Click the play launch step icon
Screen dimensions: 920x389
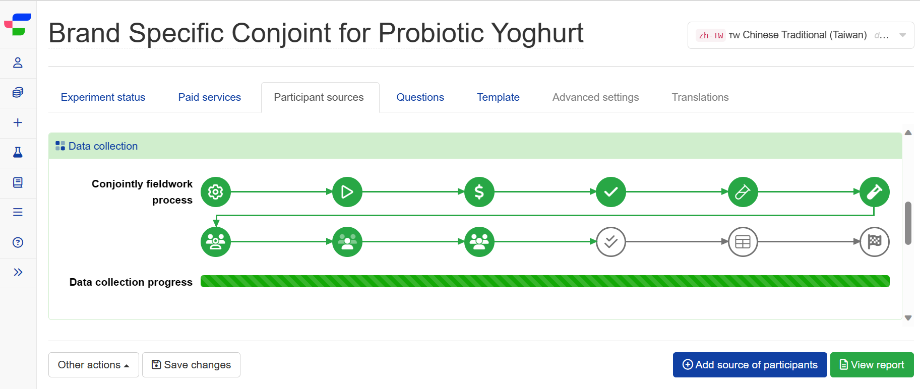click(347, 192)
